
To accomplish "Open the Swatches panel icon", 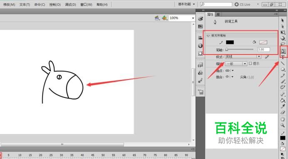I will point(200,27).
